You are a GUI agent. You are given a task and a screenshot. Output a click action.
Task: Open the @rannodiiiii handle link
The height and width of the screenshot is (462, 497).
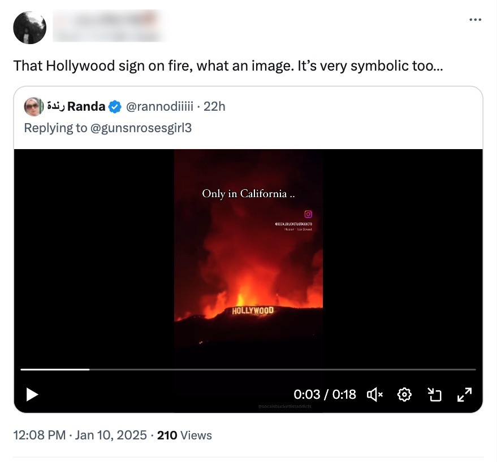[159, 106]
